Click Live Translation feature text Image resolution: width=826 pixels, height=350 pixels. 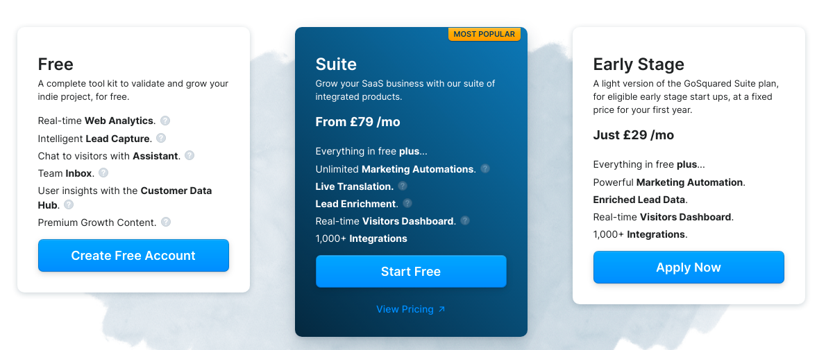click(355, 186)
